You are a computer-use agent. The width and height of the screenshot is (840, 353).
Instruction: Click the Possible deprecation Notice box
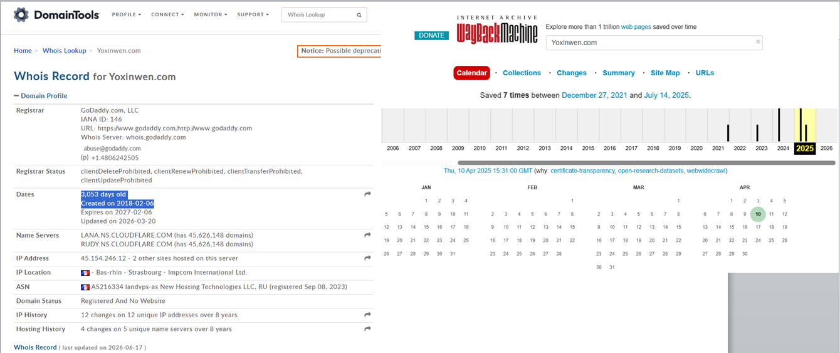click(339, 51)
